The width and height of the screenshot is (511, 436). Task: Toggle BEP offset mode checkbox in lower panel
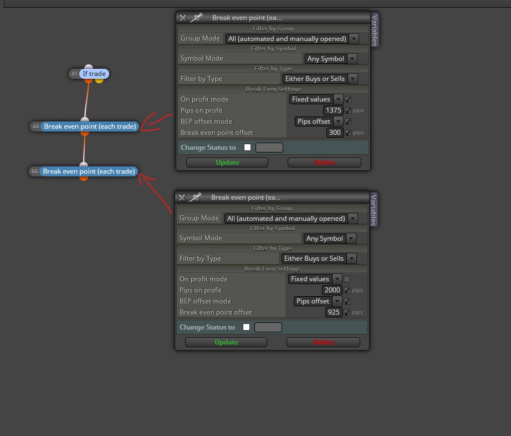tap(347, 301)
